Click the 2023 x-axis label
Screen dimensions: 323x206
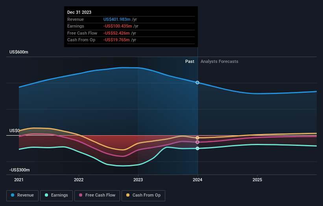pyautogui.click(x=138, y=180)
